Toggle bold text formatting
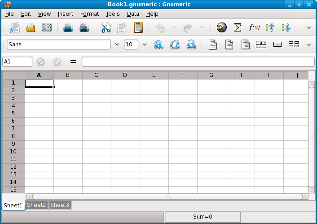Image resolution: width=317 pixels, height=224 pixels. click(158, 45)
